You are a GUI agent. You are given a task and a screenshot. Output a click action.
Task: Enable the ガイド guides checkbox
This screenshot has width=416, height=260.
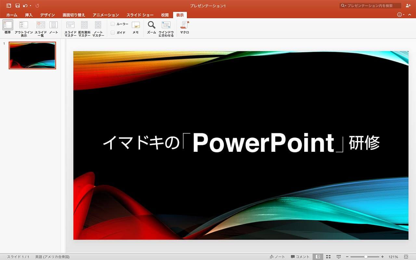point(113,32)
